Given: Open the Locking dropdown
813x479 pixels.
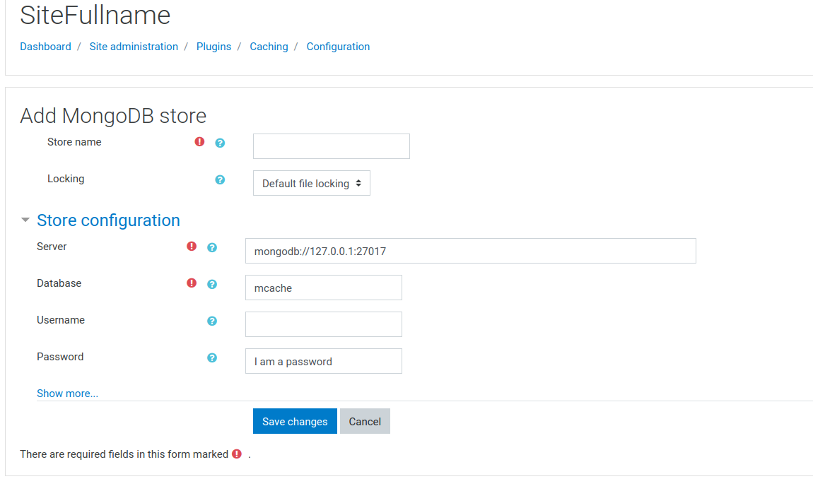Looking at the screenshot, I should pyautogui.click(x=312, y=183).
